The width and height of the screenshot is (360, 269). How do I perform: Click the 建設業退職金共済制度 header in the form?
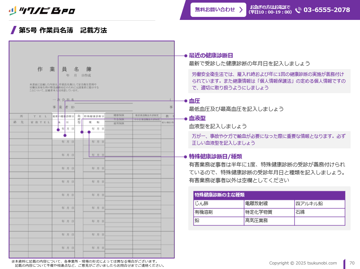[147, 115]
